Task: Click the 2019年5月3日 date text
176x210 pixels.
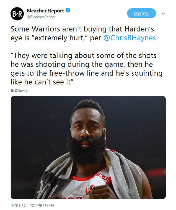Action: (x=42, y=206)
